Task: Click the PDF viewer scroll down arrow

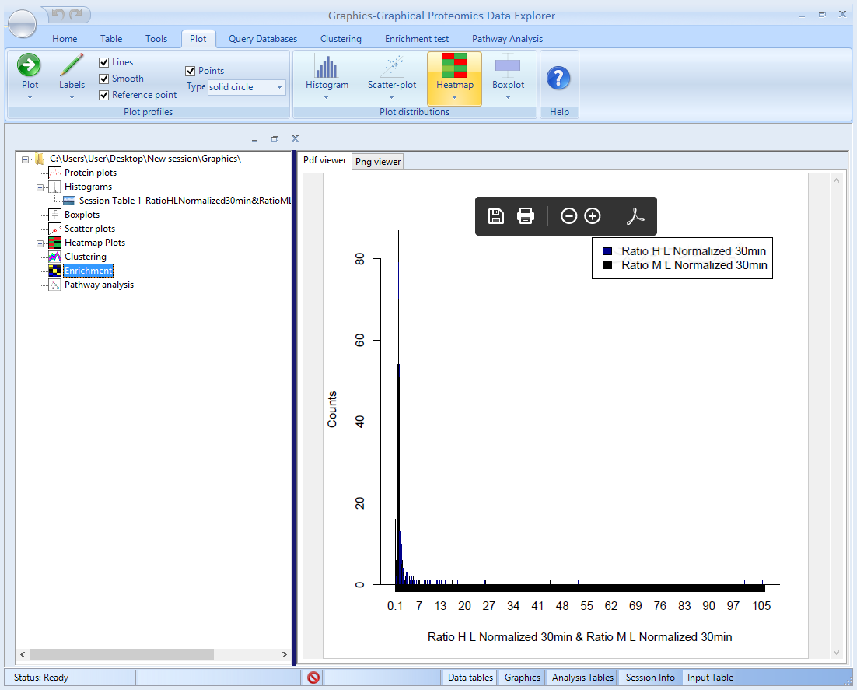Action: 836,653
